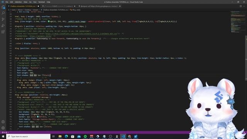This screenshot has width=247, height=139.
Task: Open the File menu
Action: [7, 2]
